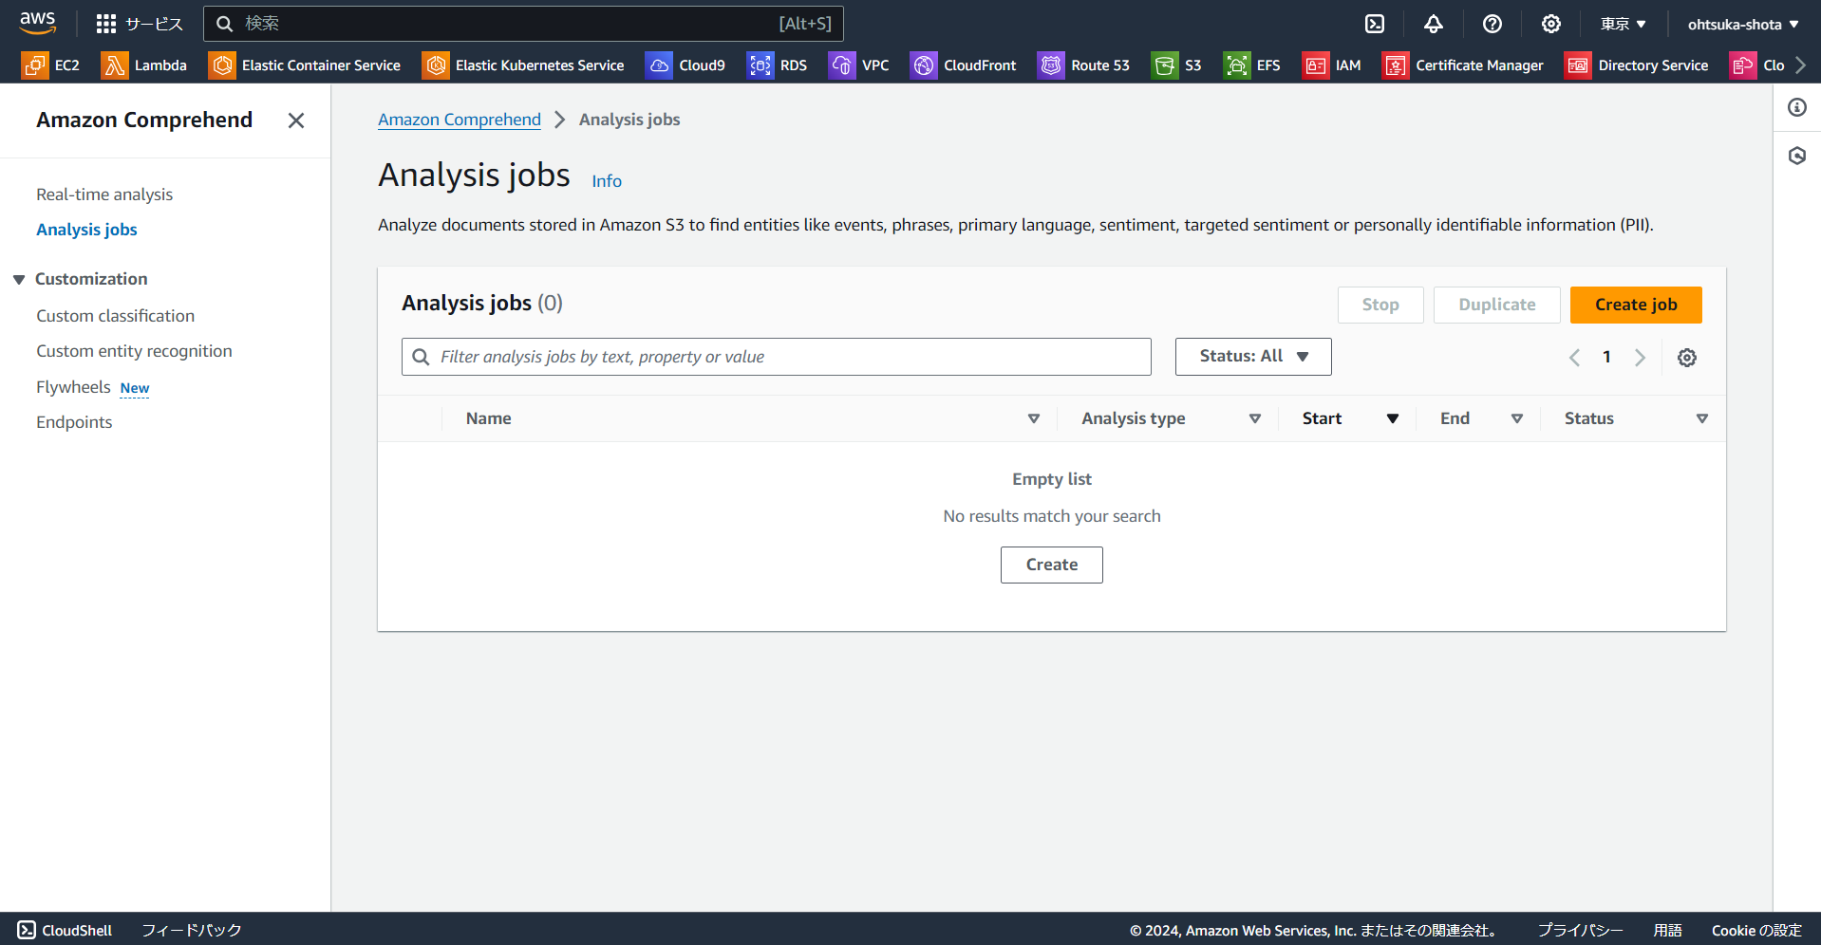Click Create button in empty list
Screen dimensions: 1821x945
(x=1052, y=565)
